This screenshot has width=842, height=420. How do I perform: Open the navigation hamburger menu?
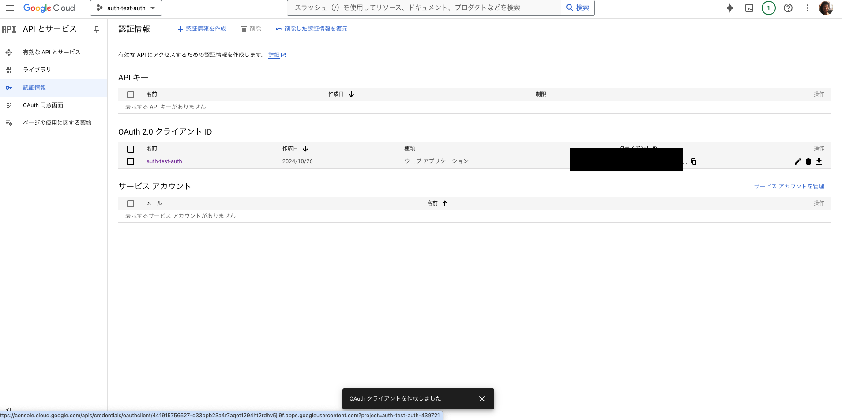(10, 7)
